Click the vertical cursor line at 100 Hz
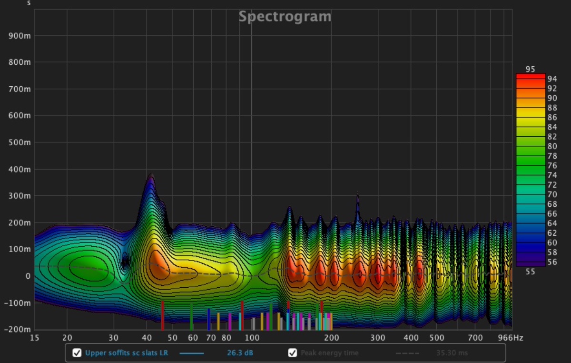 252,143
